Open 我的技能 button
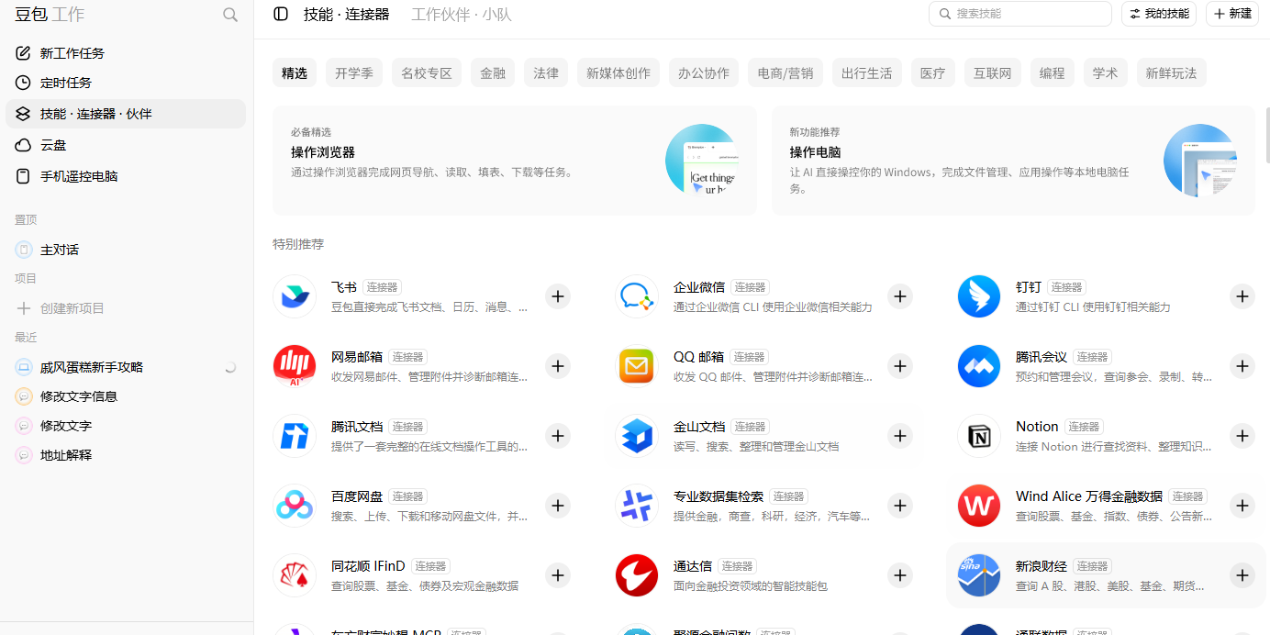This screenshot has width=1270, height=635. pyautogui.click(x=1159, y=14)
